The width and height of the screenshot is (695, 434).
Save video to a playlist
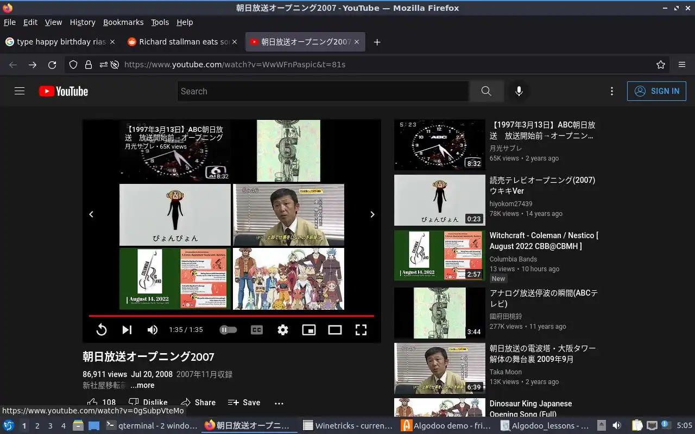coord(244,403)
